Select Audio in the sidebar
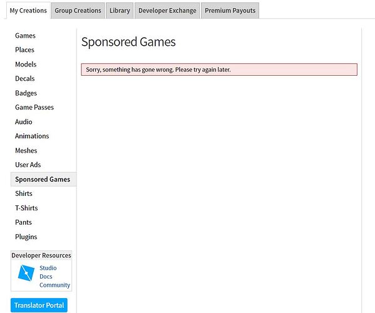The width and height of the screenshot is (375, 313). click(24, 121)
